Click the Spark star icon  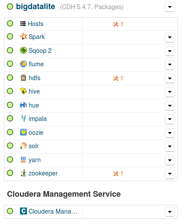coord(23,36)
